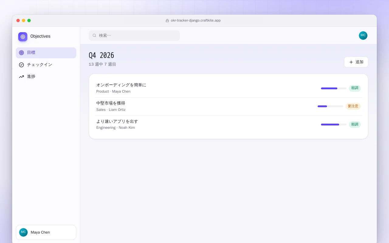The height and width of the screenshot is (243, 389).
Task: Click the Q4 2026 heading
Action: click(102, 55)
